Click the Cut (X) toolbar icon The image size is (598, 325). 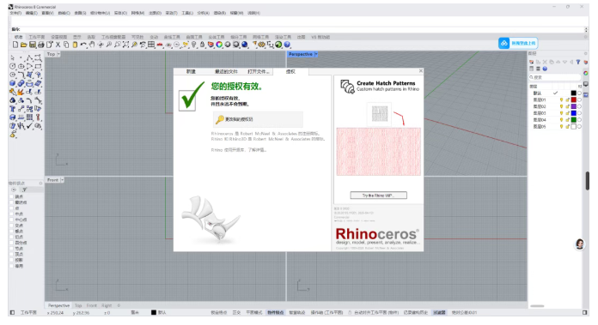[58, 45]
